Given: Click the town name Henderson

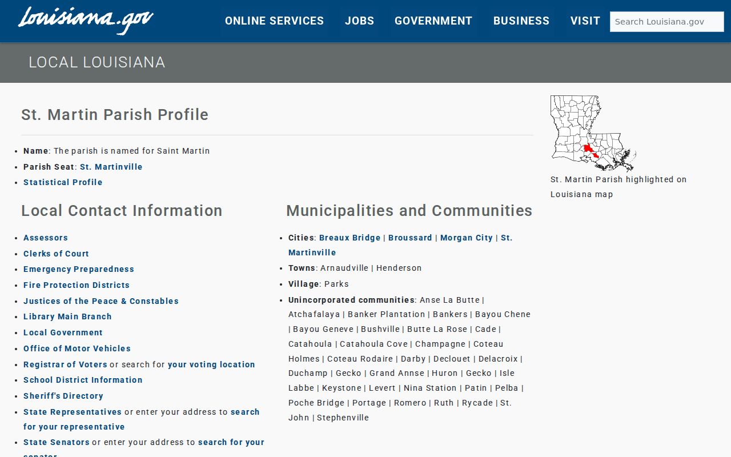Looking at the screenshot, I should tap(399, 268).
